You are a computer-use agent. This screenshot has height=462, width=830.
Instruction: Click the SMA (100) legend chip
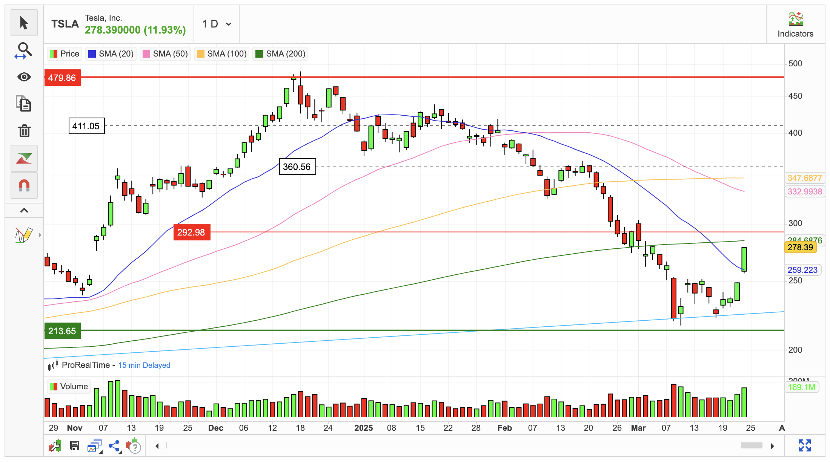click(221, 54)
